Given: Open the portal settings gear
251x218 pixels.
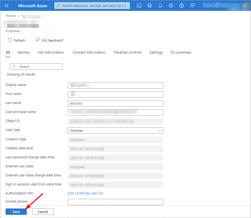Looking at the screenshot, I should tap(171, 5).
